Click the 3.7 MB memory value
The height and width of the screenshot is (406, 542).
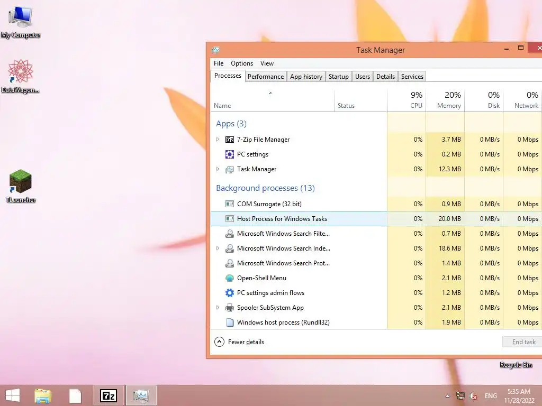point(451,140)
